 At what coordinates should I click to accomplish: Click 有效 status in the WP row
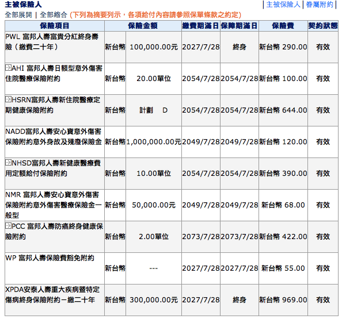point(323,268)
